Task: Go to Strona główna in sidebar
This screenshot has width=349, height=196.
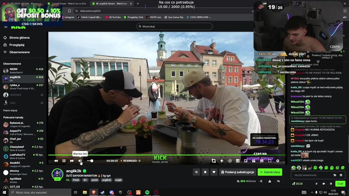Action: coord(19,38)
